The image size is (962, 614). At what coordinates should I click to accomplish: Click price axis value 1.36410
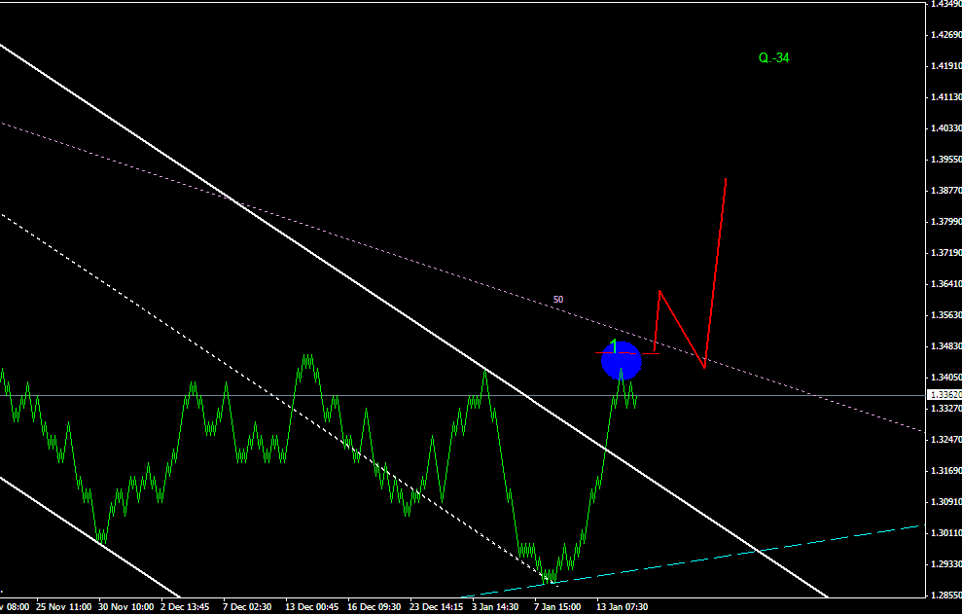[x=945, y=284]
